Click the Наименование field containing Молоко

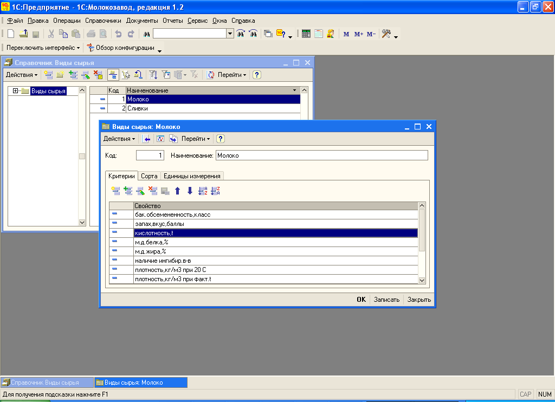click(322, 155)
